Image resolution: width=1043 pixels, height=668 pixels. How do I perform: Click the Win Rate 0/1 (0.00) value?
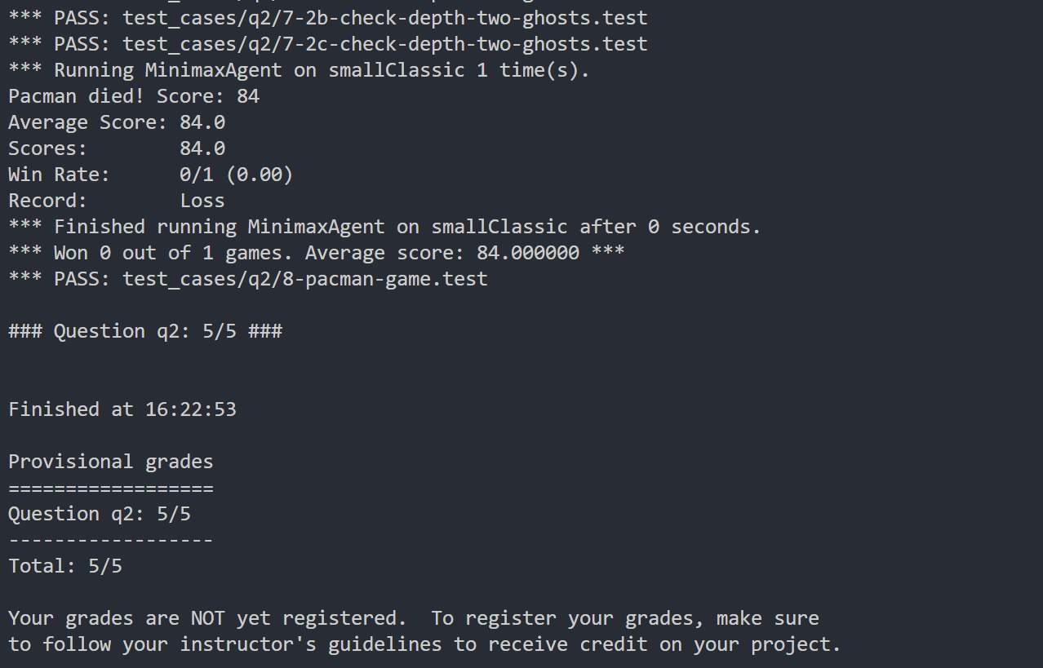tap(237, 174)
